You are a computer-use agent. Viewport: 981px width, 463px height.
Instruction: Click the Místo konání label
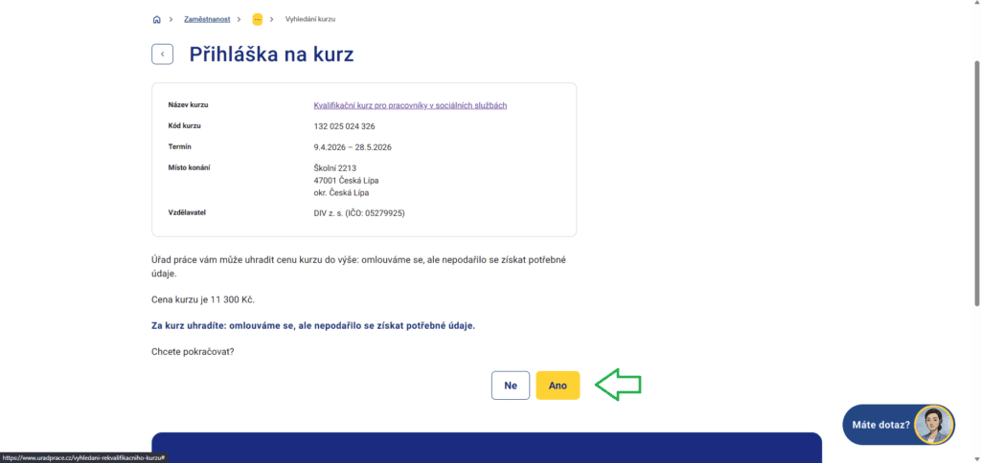(189, 167)
